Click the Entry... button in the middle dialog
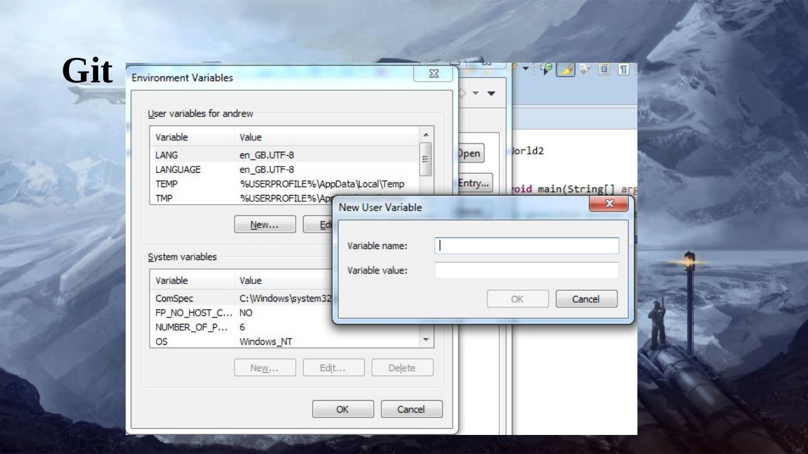 [x=475, y=183]
